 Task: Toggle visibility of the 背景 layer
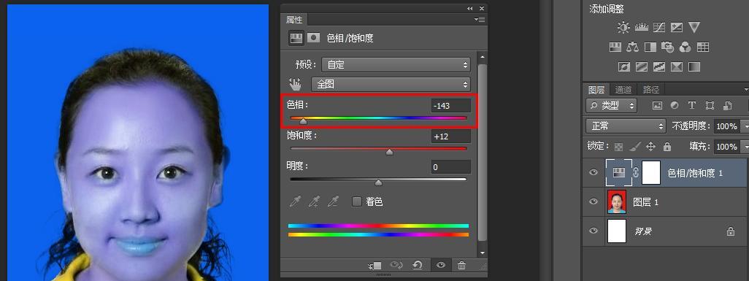[x=594, y=231]
